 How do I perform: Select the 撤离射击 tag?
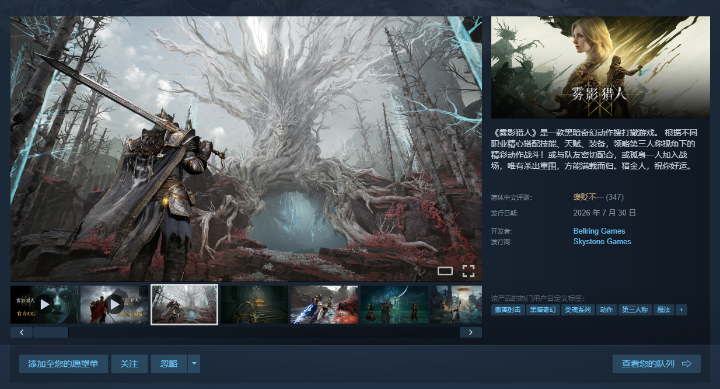508,310
